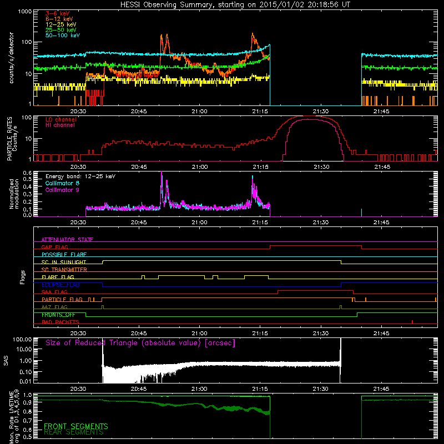Screen dimensions: 444x444
Task: Click the Energy band: 12-25 keV label
Action: (80, 176)
